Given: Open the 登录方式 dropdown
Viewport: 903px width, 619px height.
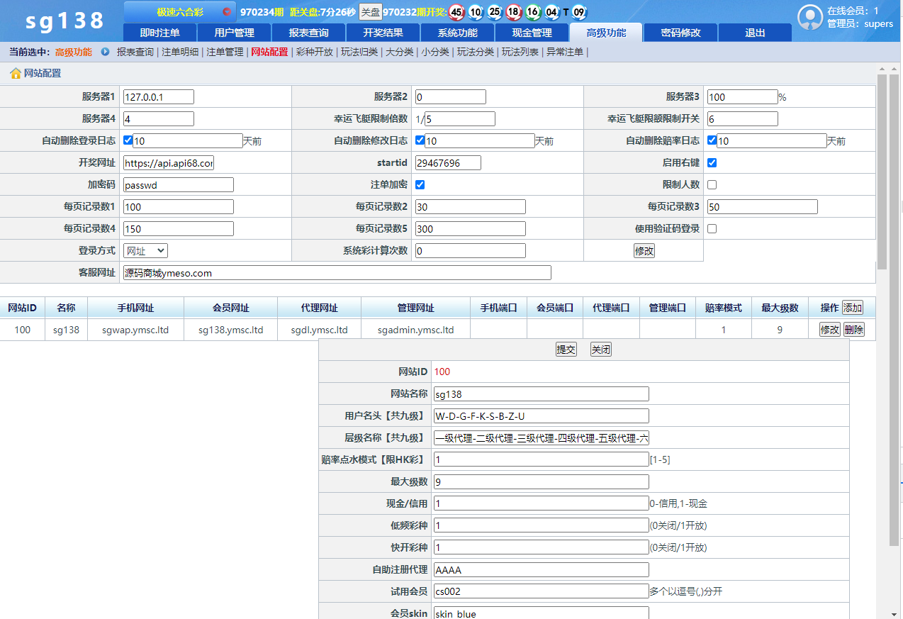Looking at the screenshot, I should tap(145, 250).
